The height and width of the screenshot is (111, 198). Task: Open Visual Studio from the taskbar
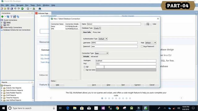pyautogui.click(x=103, y=108)
